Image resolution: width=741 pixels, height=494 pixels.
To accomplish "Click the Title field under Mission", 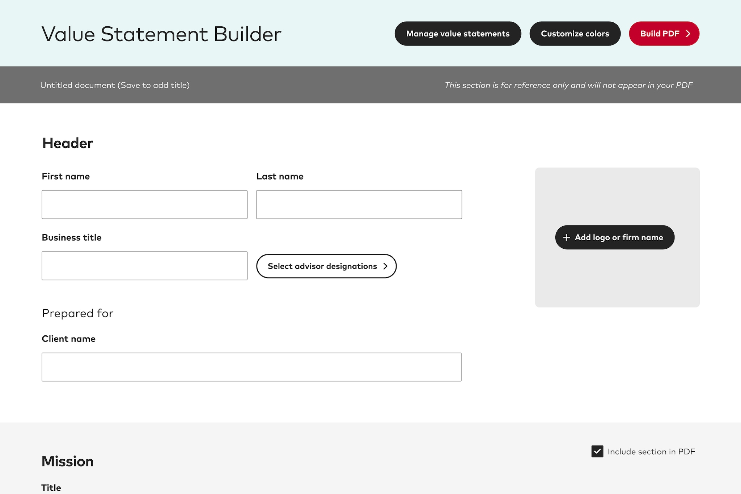I will click(52, 487).
